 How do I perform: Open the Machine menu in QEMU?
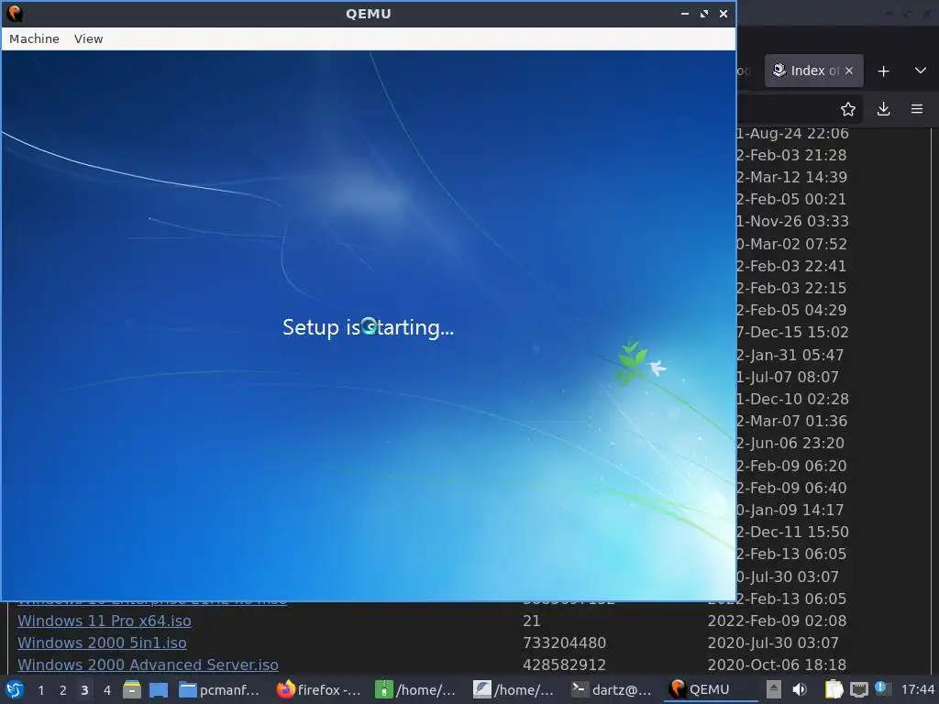click(x=34, y=38)
